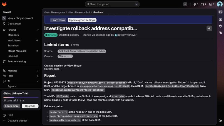This screenshot has height=126, width=224.
Task: Click the src/orders.ts path
Action: (x=58, y=112)
